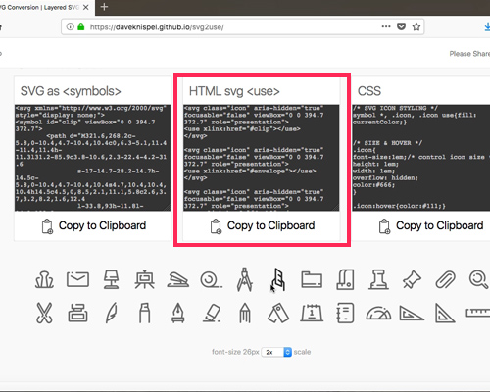Viewport: 490px width, 392px height.
Task: Click the straight ruler icon
Action: [x=478, y=313]
